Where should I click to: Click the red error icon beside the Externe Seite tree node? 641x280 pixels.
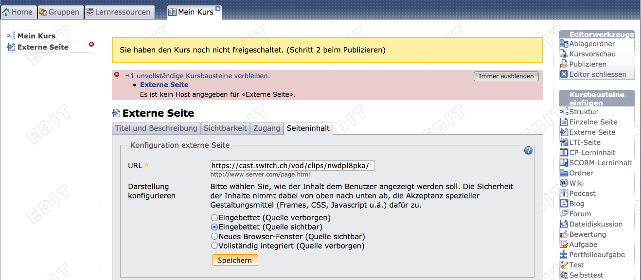91,44
